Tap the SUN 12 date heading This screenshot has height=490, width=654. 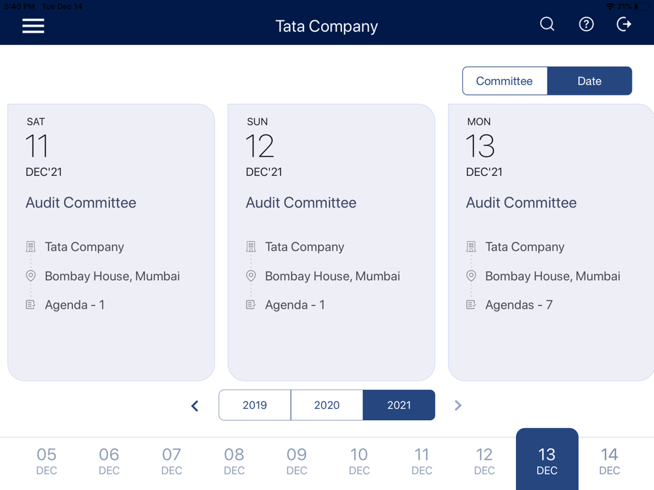[264, 147]
